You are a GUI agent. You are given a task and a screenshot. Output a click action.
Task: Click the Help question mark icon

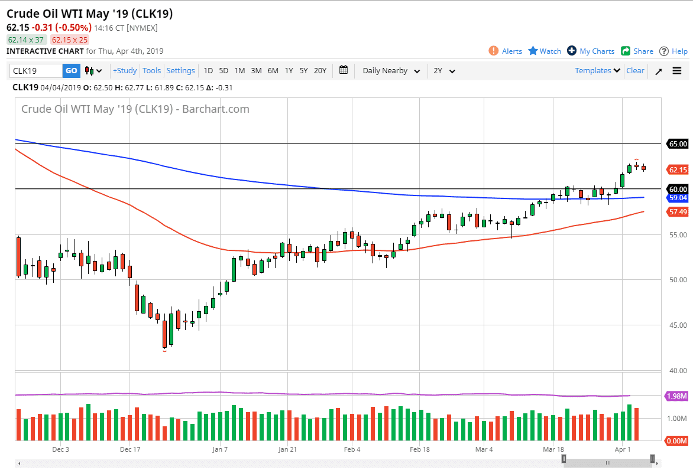click(x=665, y=51)
